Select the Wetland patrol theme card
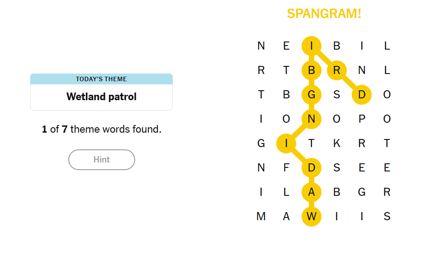Screen dimensions: 444x259 (101, 92)
